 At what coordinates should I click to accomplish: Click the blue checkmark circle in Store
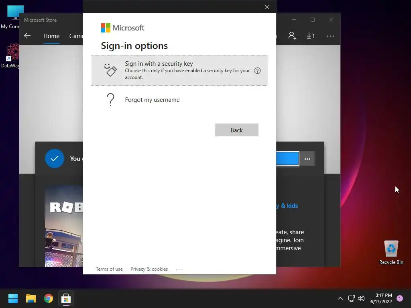(x=55, y=158)
